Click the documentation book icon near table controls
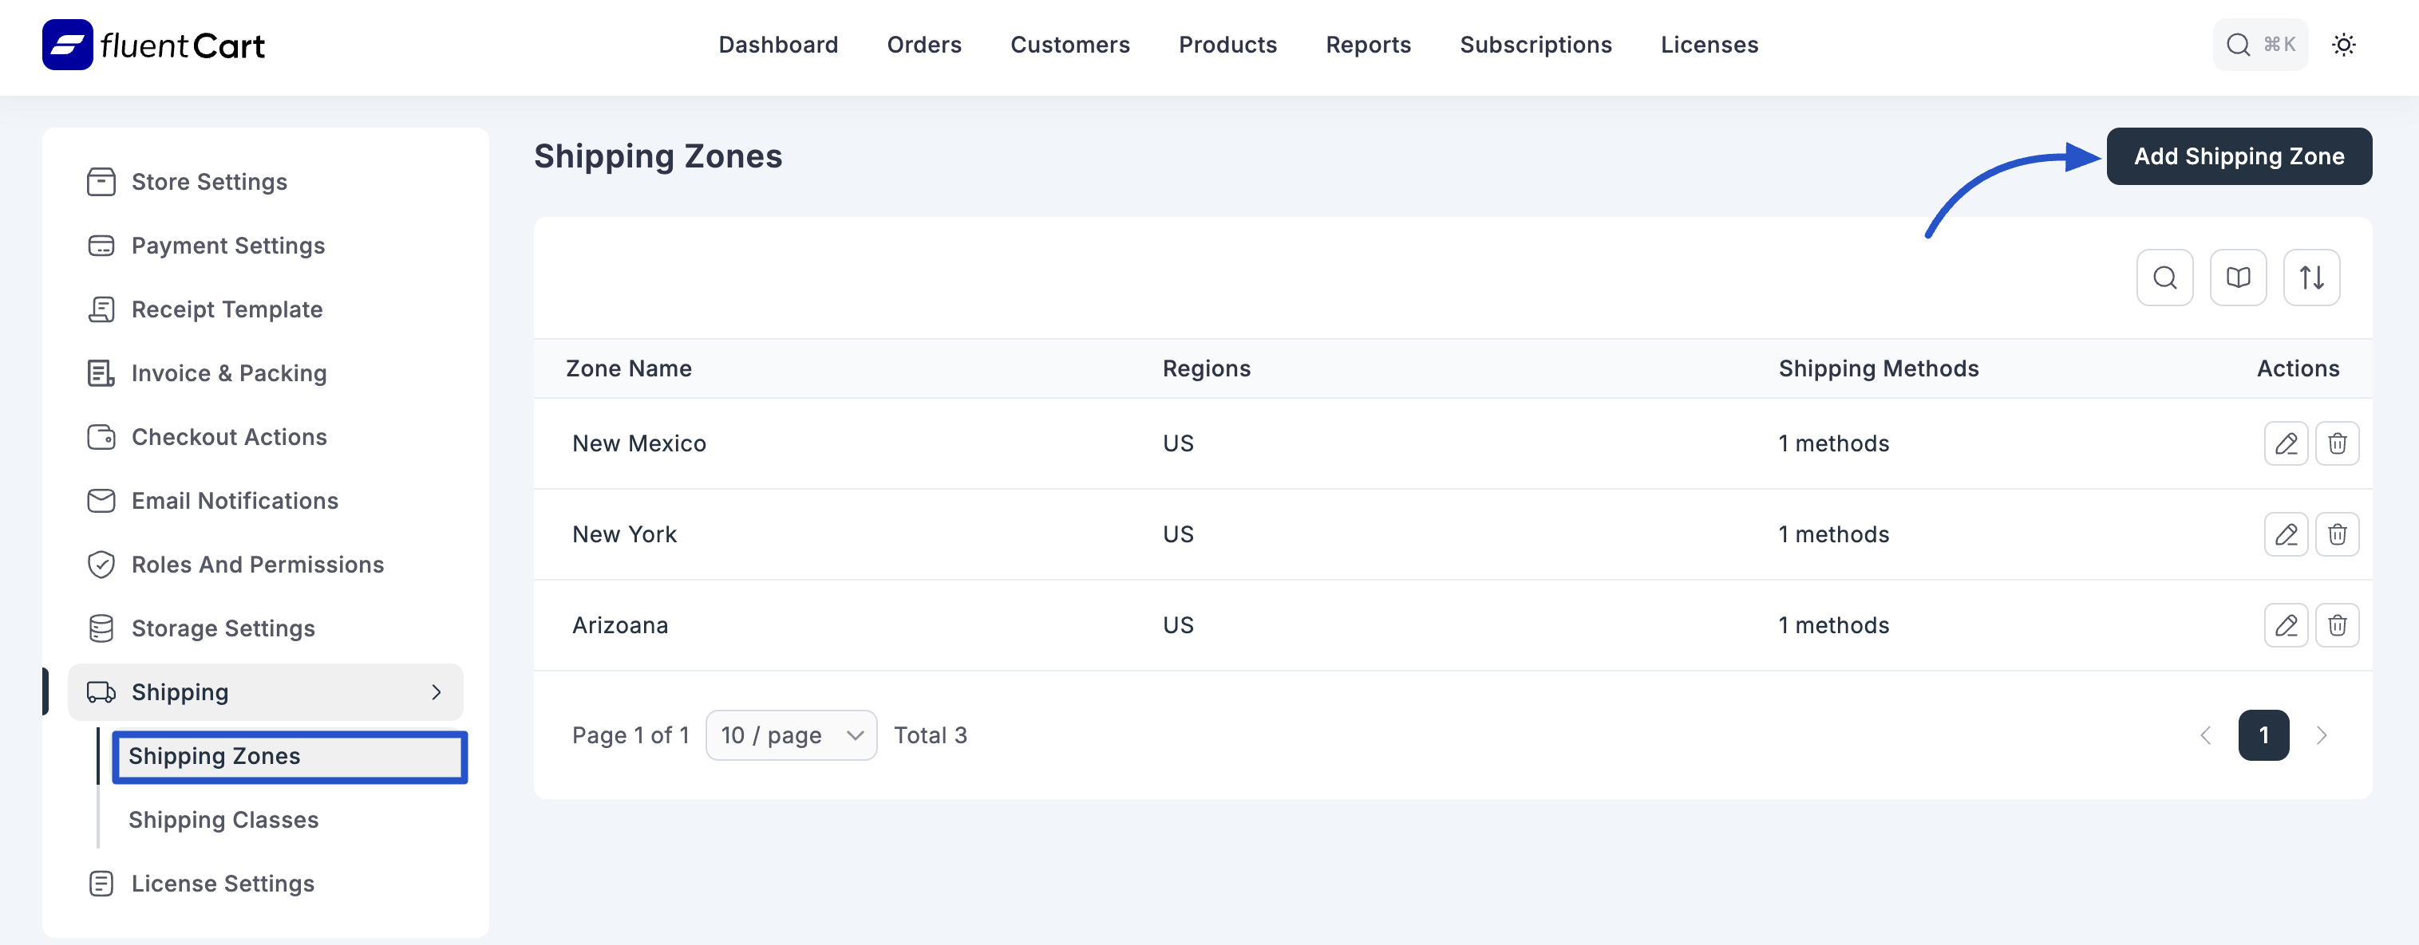 click(2239, 277)
